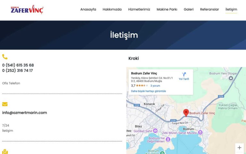This screenshot has height=154, width=246.
Task: Click the İletişim navigation link
Action: click(x=231, y=10)
